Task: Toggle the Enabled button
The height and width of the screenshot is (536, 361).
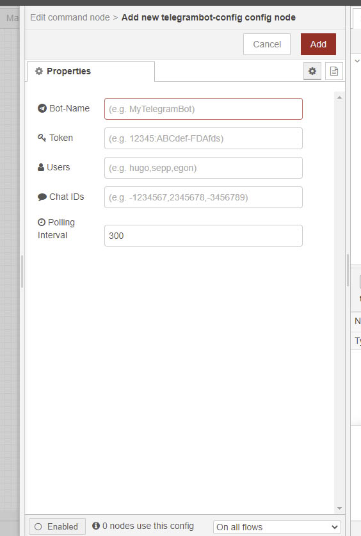Action: (57, 526)
